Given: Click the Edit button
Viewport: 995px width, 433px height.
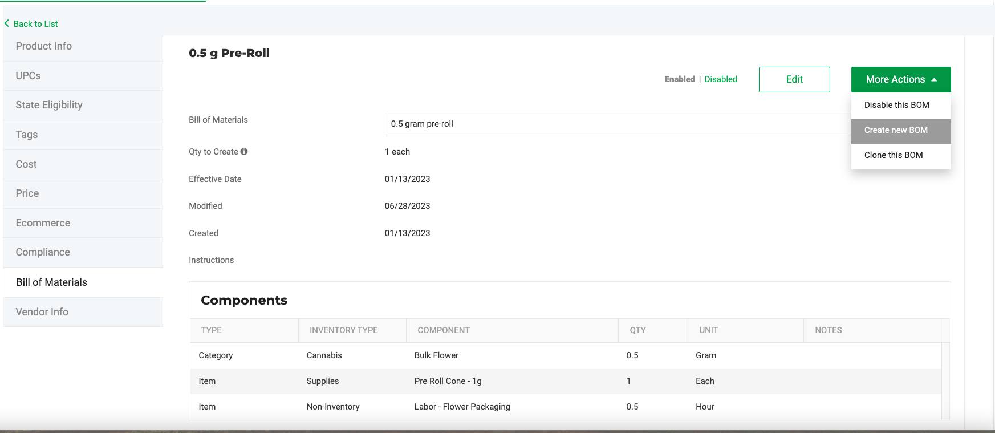Looking at the screenshot, I should [794, 79].
